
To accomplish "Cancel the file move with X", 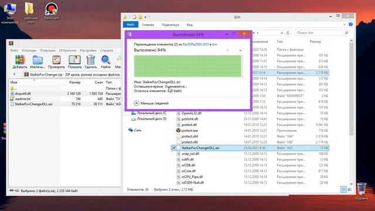I will point(240,50).
